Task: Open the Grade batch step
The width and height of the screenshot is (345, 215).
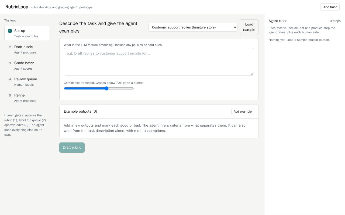Action: point(27,66)
